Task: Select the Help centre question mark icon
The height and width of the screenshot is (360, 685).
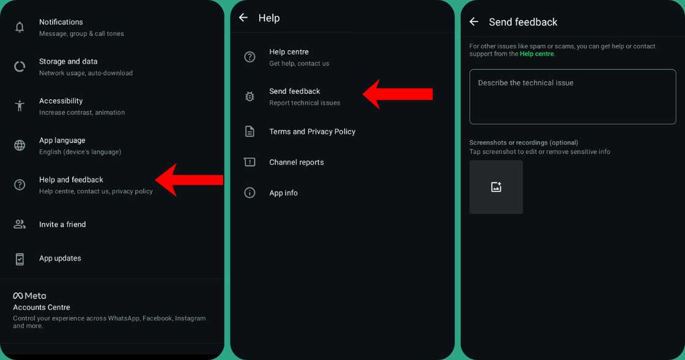Action: pos(249,56)
